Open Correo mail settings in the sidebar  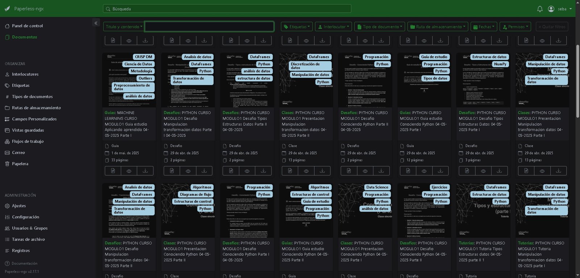pyautogui.click(x=18, y=152)
